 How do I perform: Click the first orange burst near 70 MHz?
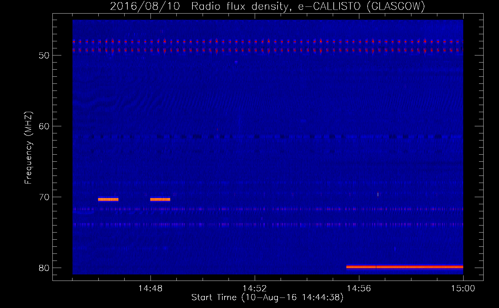coord(108,199)
